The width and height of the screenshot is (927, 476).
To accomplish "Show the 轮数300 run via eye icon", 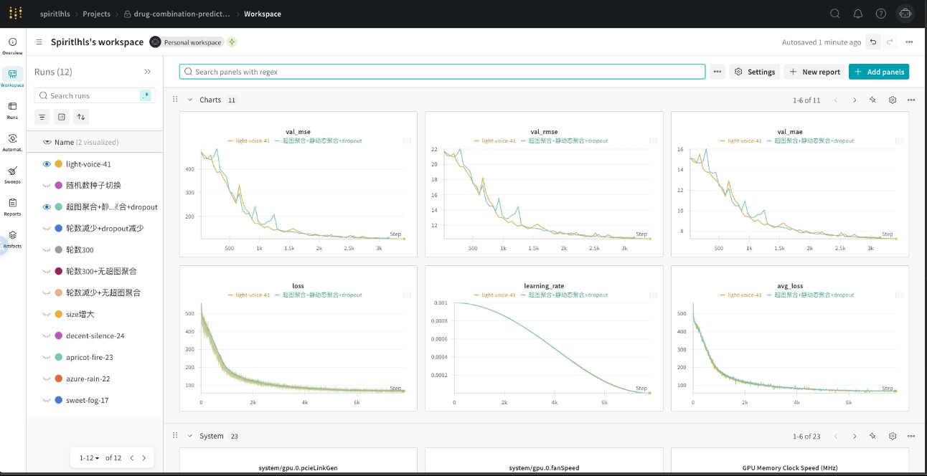I will (x=47, y=250).
